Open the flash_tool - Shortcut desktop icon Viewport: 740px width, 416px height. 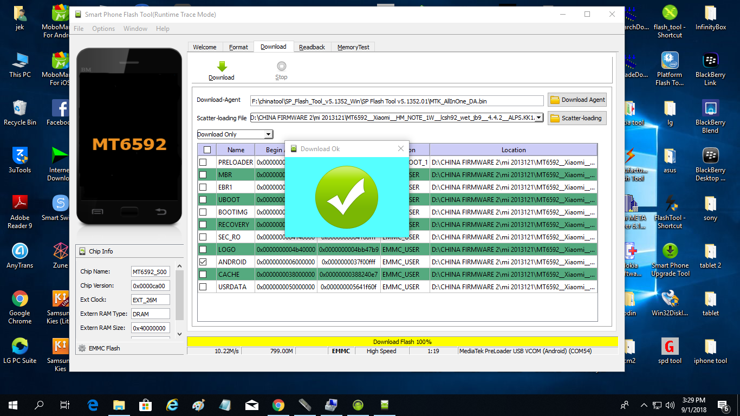pos(670,21)
